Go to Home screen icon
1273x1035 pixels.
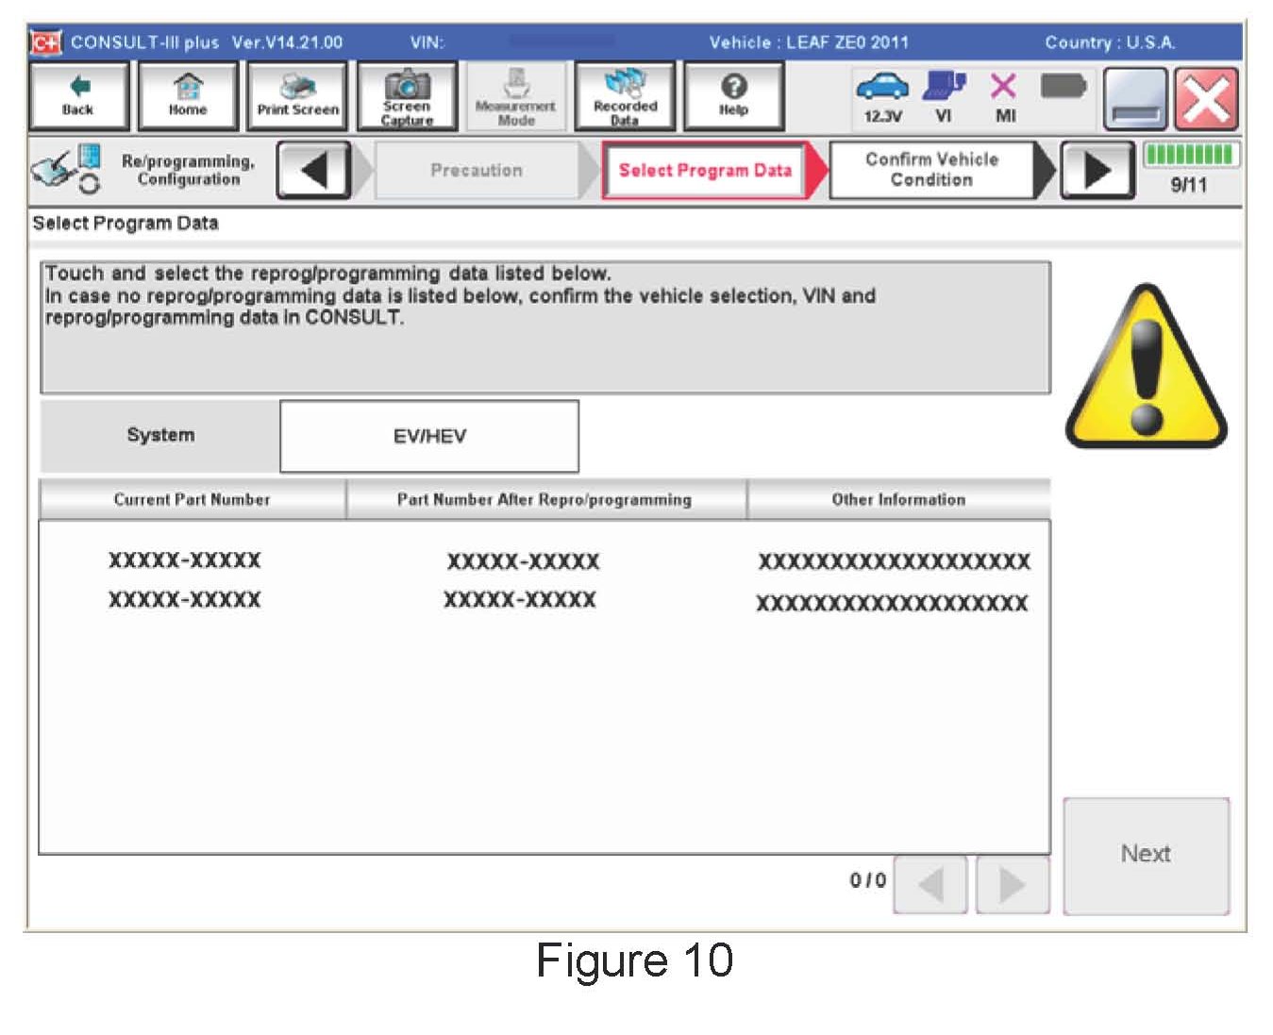(187, 96)
